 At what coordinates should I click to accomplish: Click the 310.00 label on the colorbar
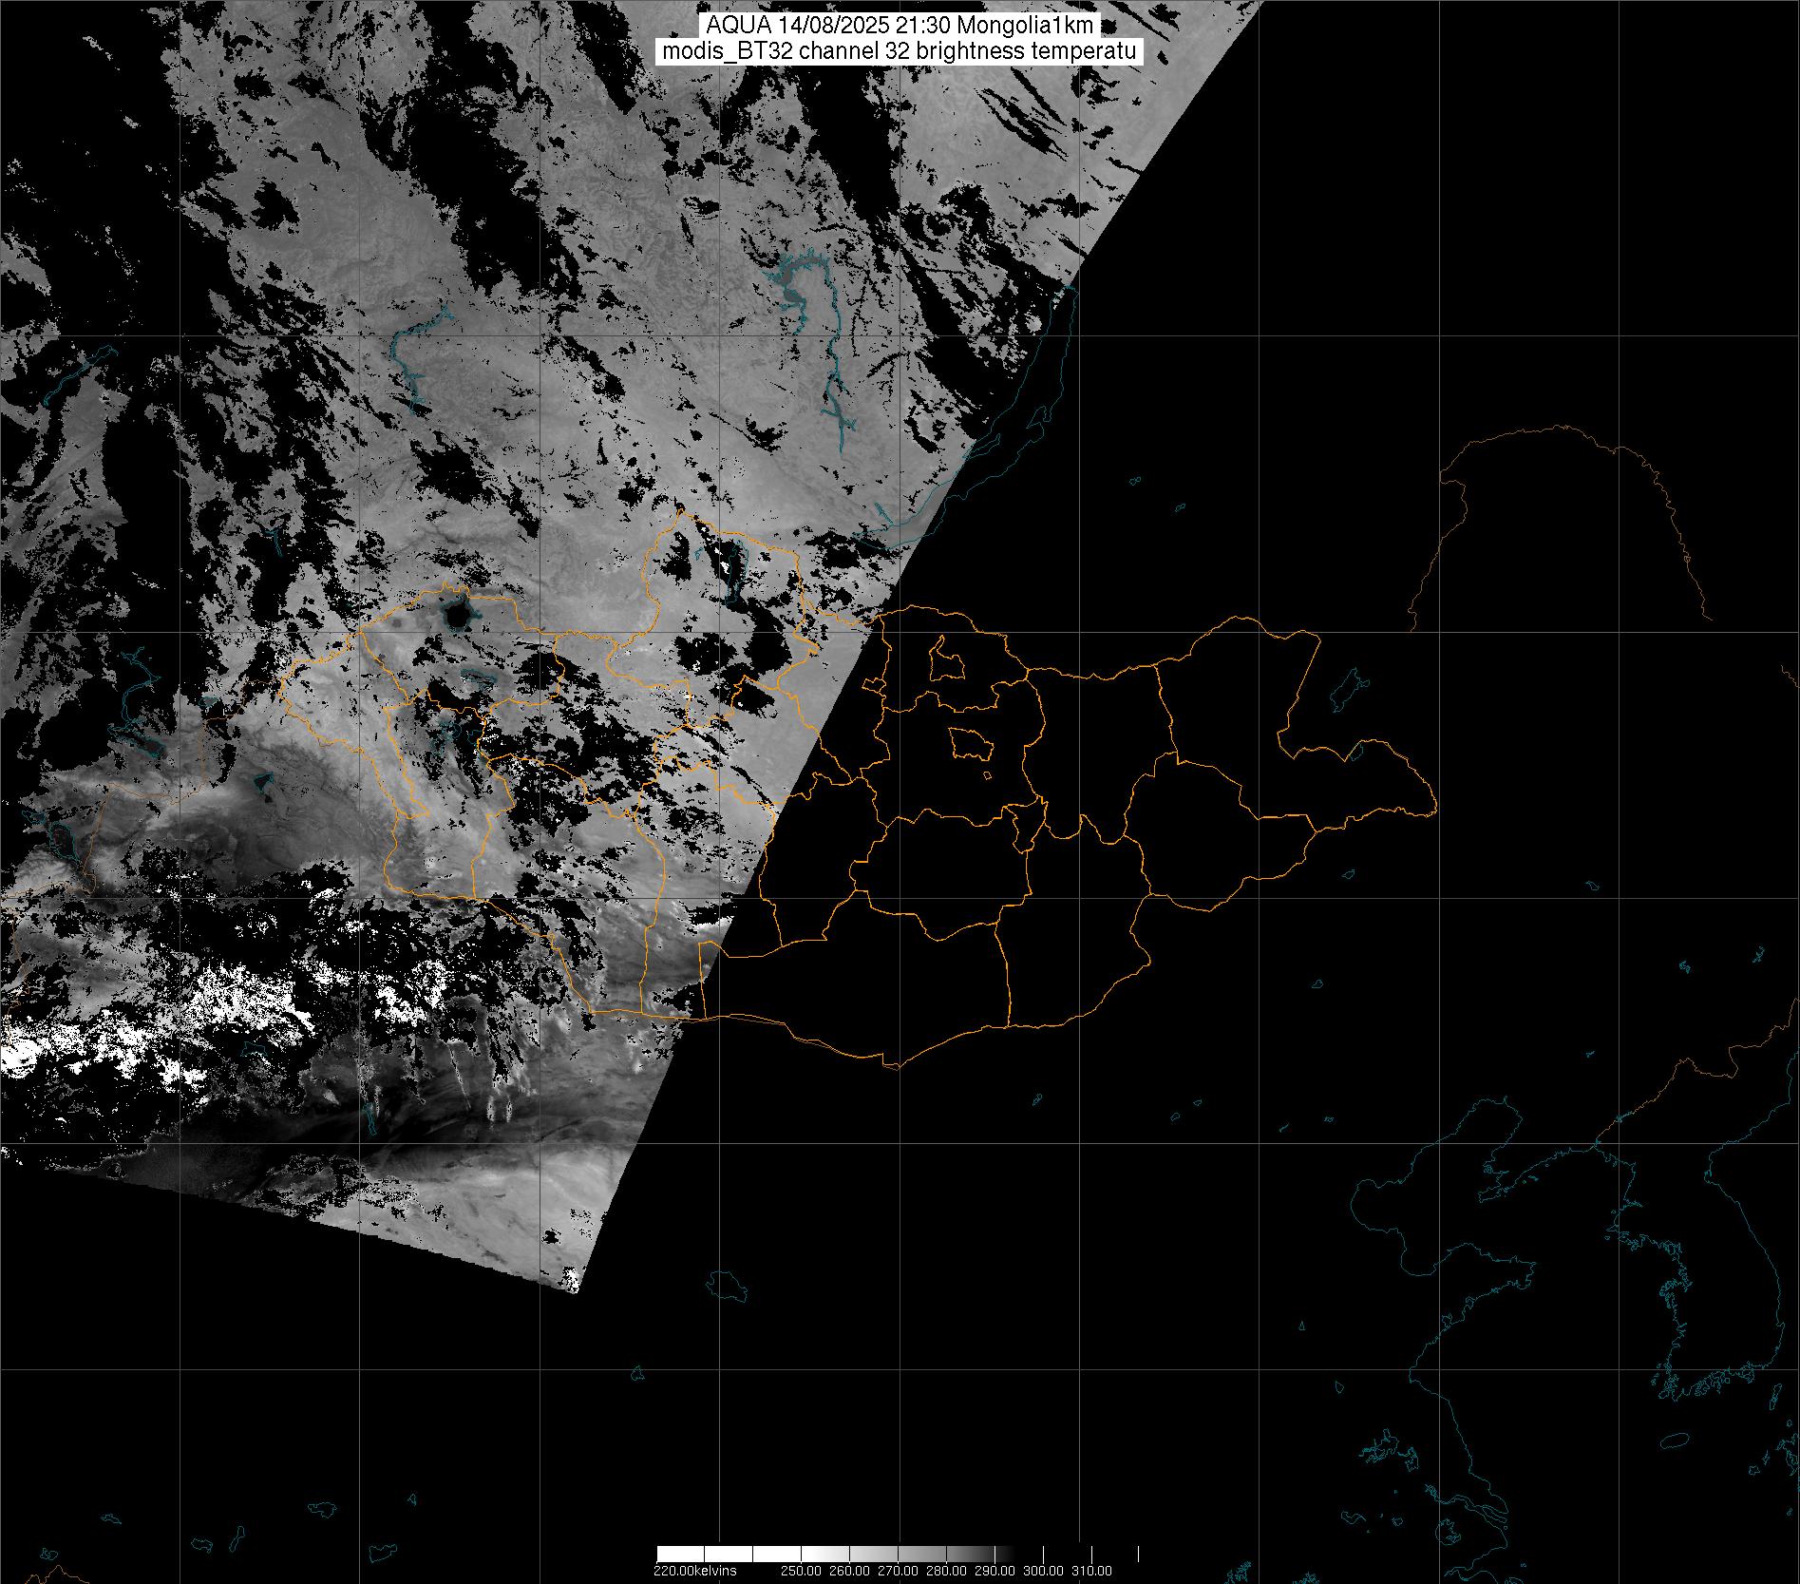pos(1090,1571)
